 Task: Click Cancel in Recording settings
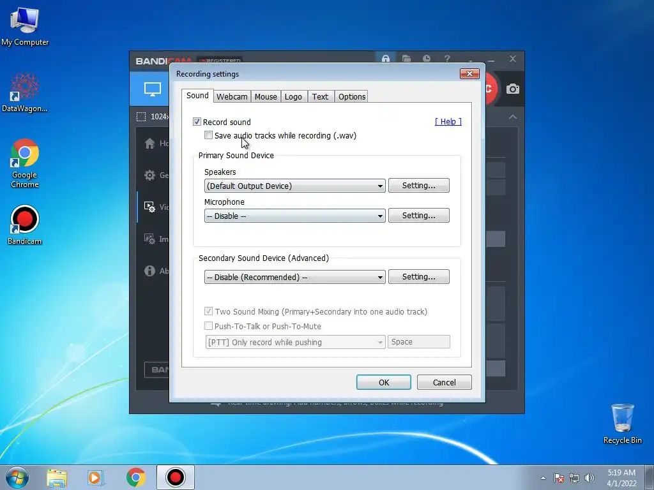coord(445,383)
